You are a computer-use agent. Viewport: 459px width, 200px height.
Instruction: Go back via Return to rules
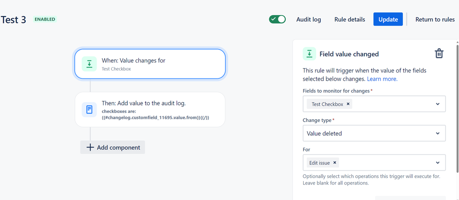coord(435,20)
